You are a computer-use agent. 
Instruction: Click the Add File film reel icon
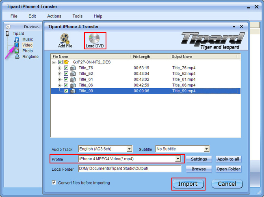(x=65, y=38)
